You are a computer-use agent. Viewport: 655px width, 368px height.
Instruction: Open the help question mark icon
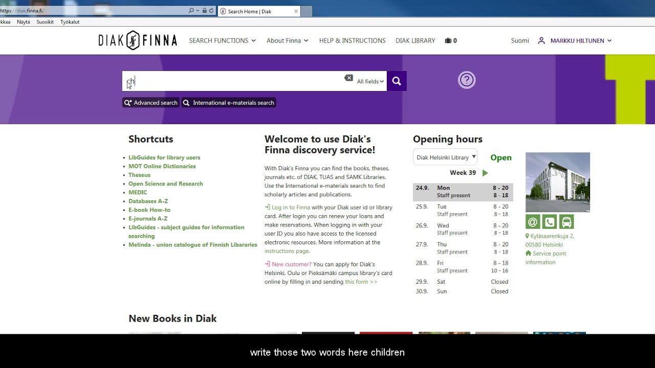point(467,80)
